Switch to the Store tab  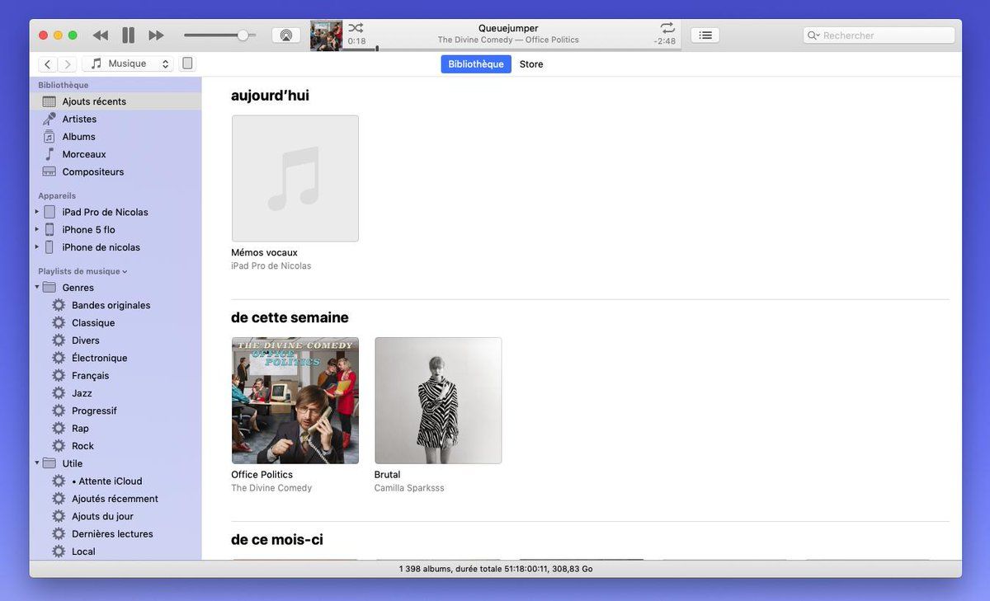(531, 64)
